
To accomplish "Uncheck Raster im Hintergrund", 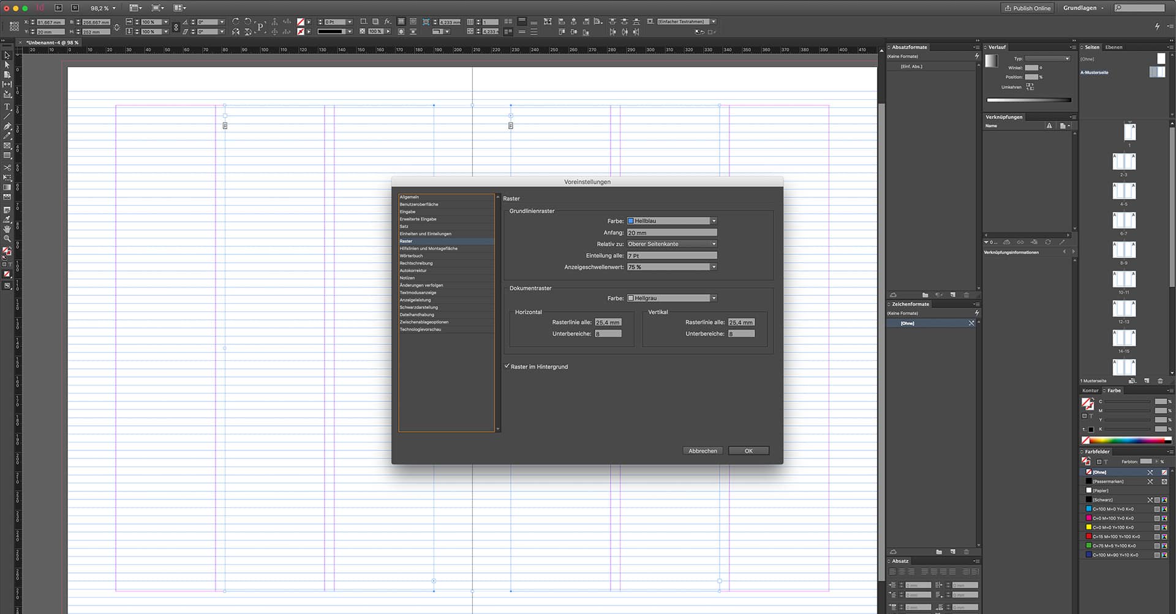I will tap(507, 366).
